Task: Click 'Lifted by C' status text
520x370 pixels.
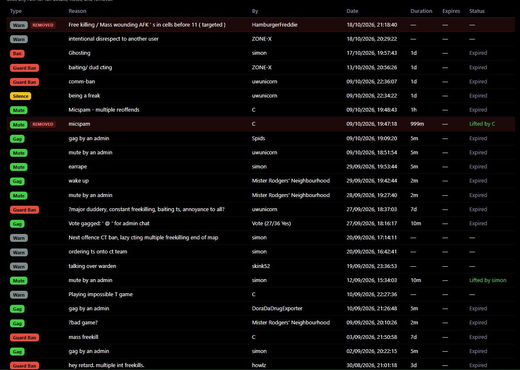Action: point(482,124)
